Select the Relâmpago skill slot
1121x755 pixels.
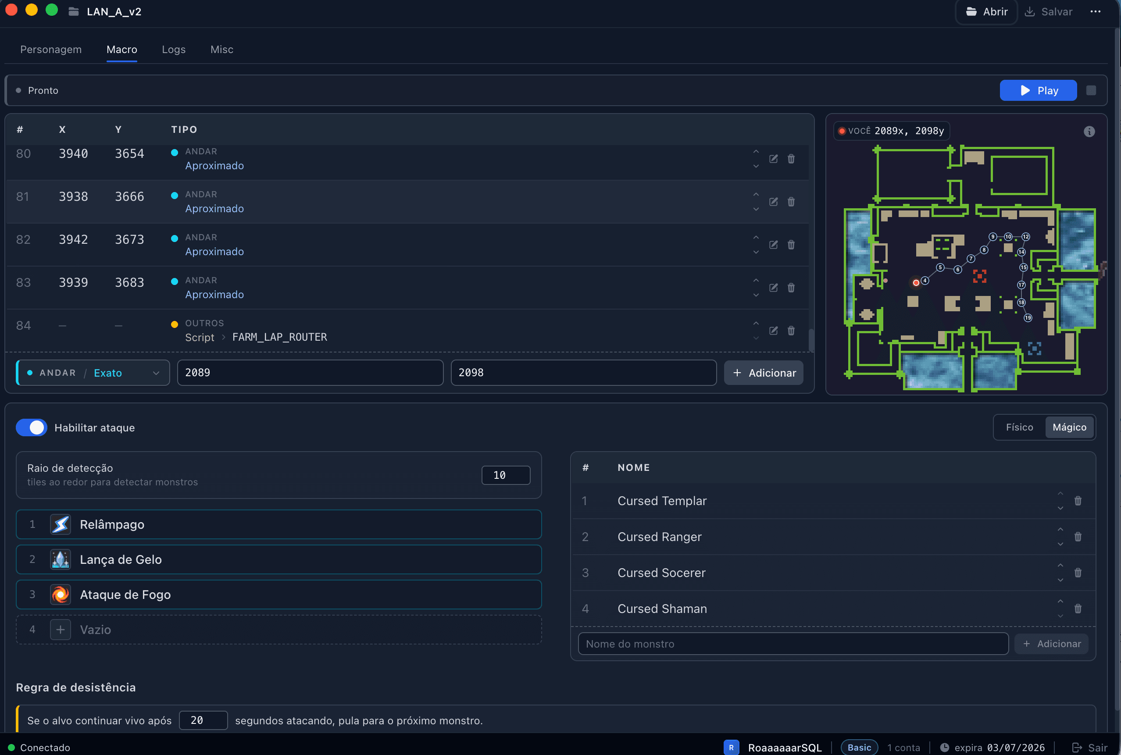coord(279,524)
